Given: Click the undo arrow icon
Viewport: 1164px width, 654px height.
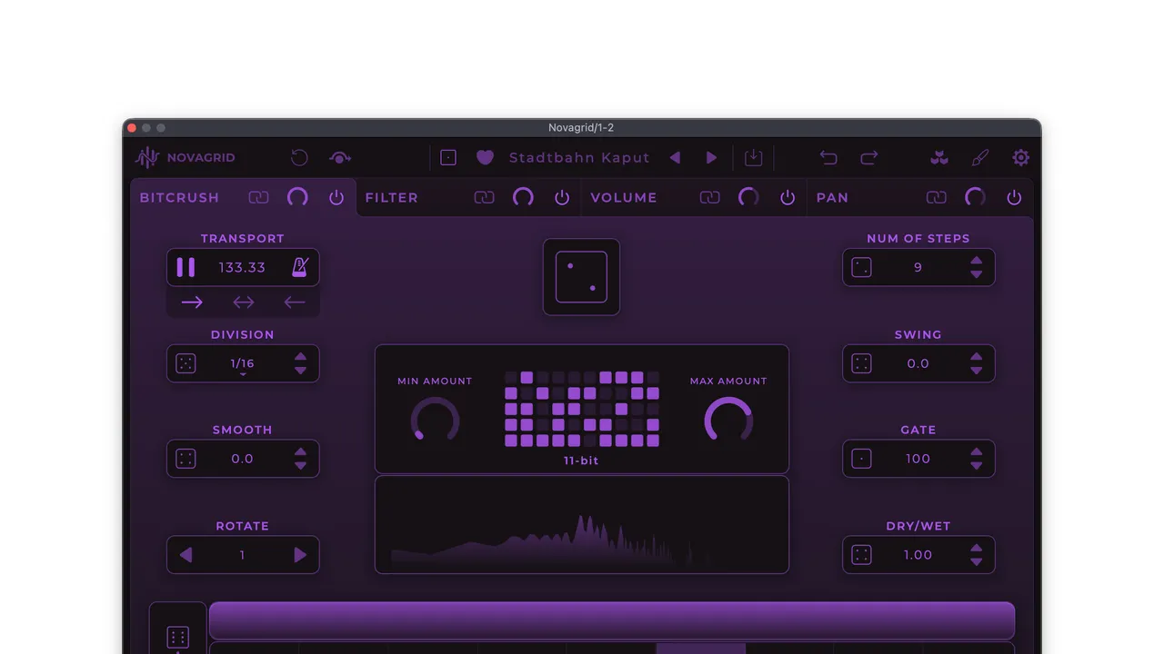Looking at the screenshot, I should click(828, 157).
